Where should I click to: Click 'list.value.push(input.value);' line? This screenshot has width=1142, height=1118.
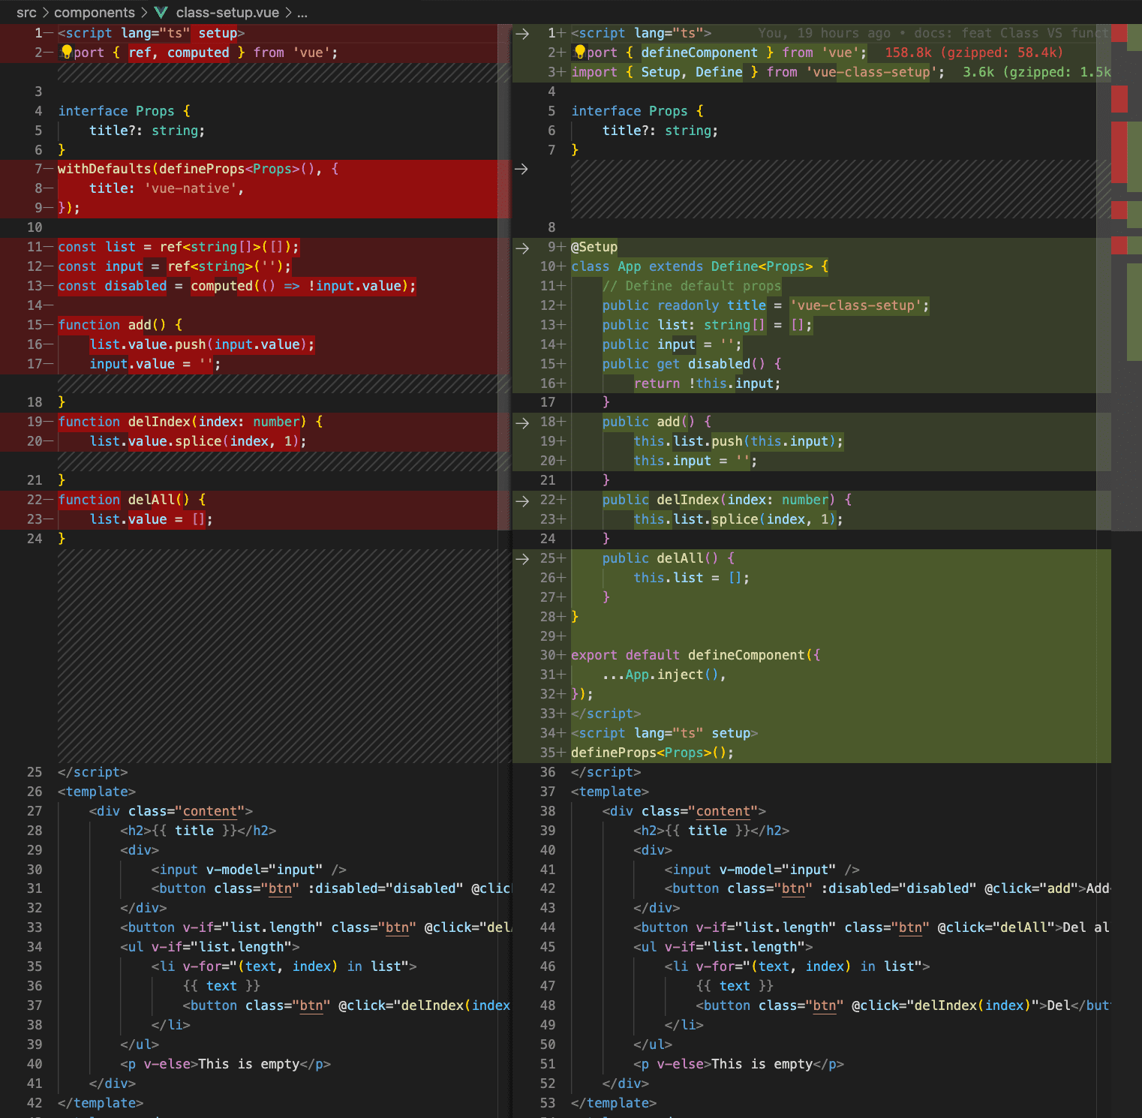pos(202,344)
